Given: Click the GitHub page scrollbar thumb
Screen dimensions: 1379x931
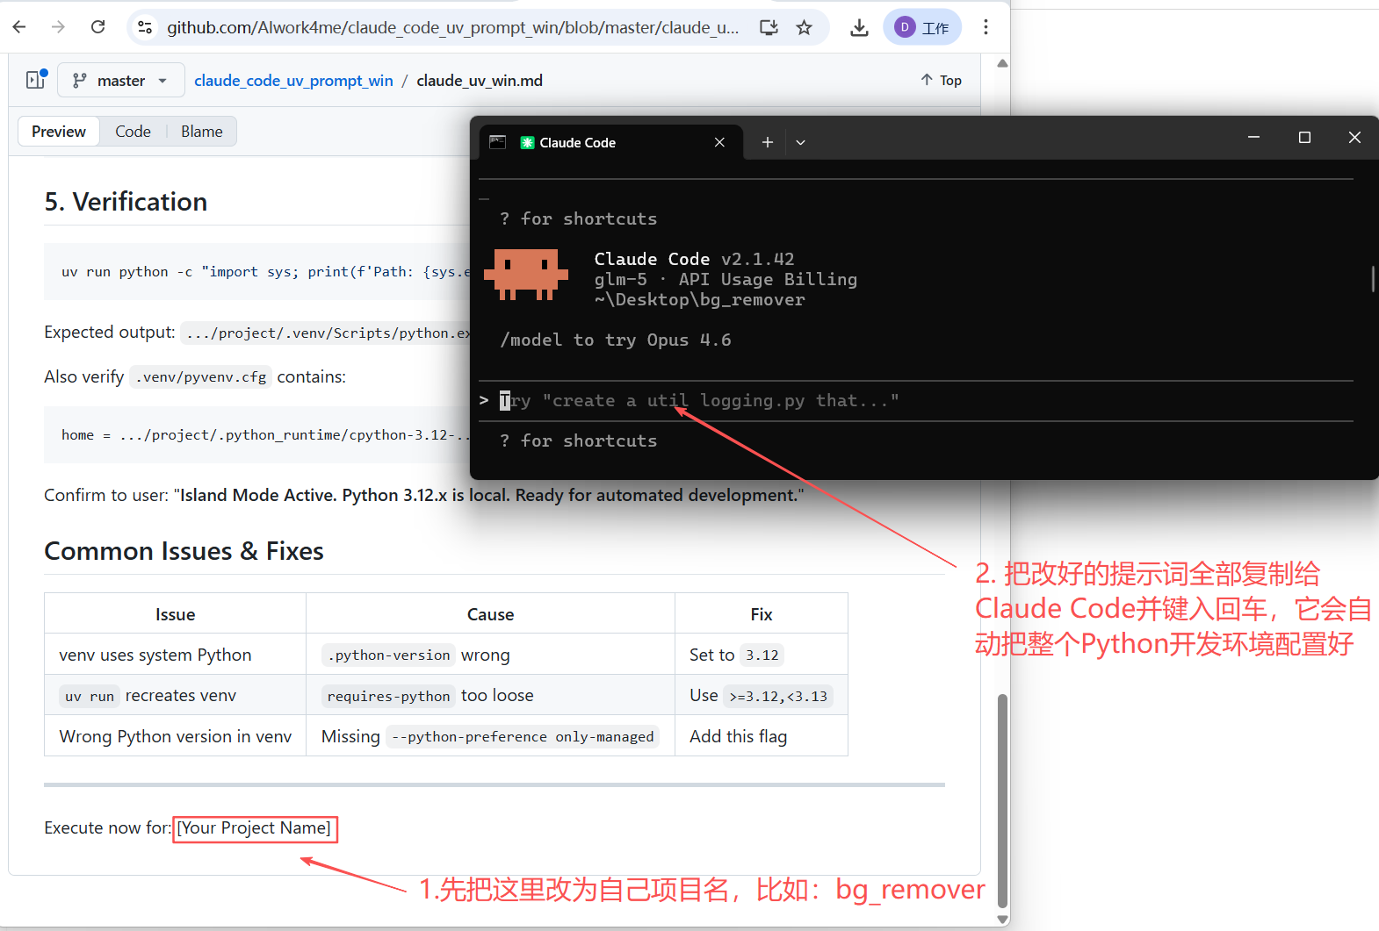Looking at the screenshot, I should (1002, 802).
